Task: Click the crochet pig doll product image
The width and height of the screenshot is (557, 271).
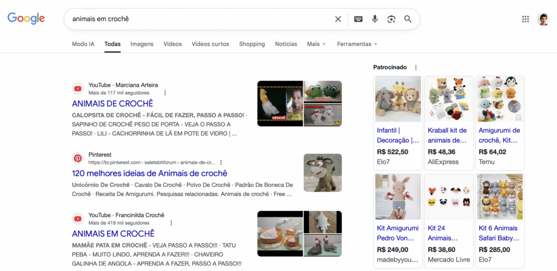Action: [x=398, y=197]
